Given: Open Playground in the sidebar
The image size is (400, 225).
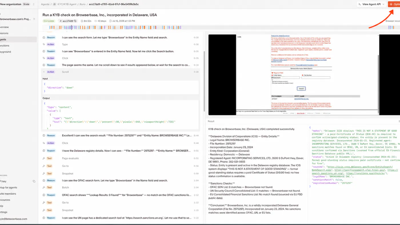Looking at the screenshot, I should [5, 52].
